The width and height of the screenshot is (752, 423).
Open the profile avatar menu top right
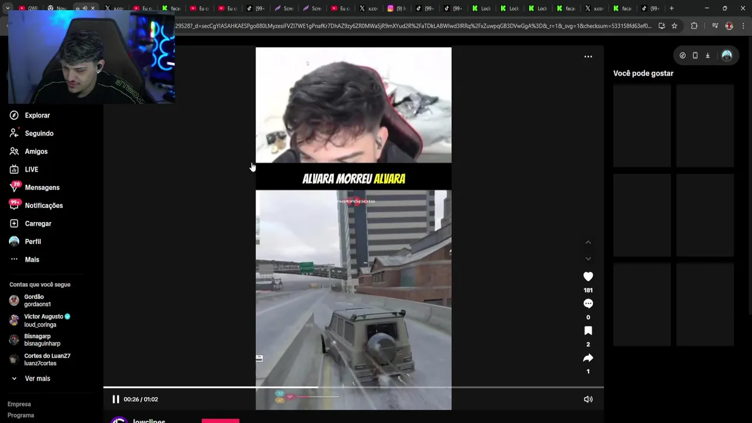click(727, 55)
